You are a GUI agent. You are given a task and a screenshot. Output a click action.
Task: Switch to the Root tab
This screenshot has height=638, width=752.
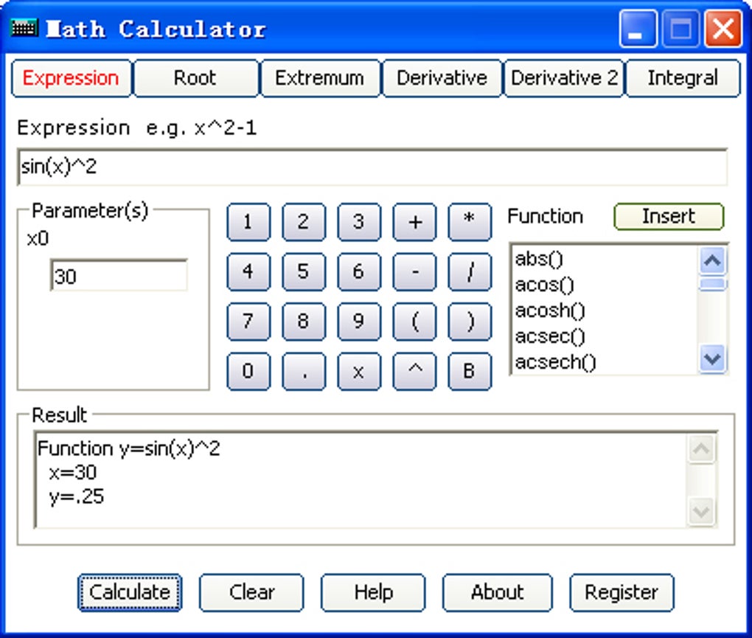pos(195,77)
